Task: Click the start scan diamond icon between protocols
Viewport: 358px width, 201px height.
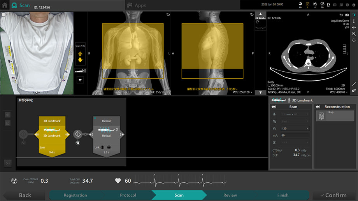Action: [77, 135]
